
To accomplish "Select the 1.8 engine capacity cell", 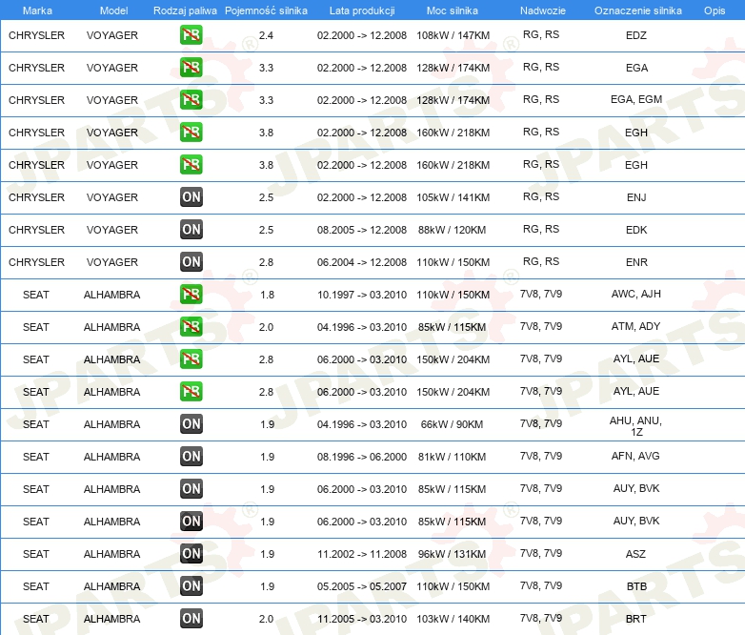I will click(x=267, y=295).
